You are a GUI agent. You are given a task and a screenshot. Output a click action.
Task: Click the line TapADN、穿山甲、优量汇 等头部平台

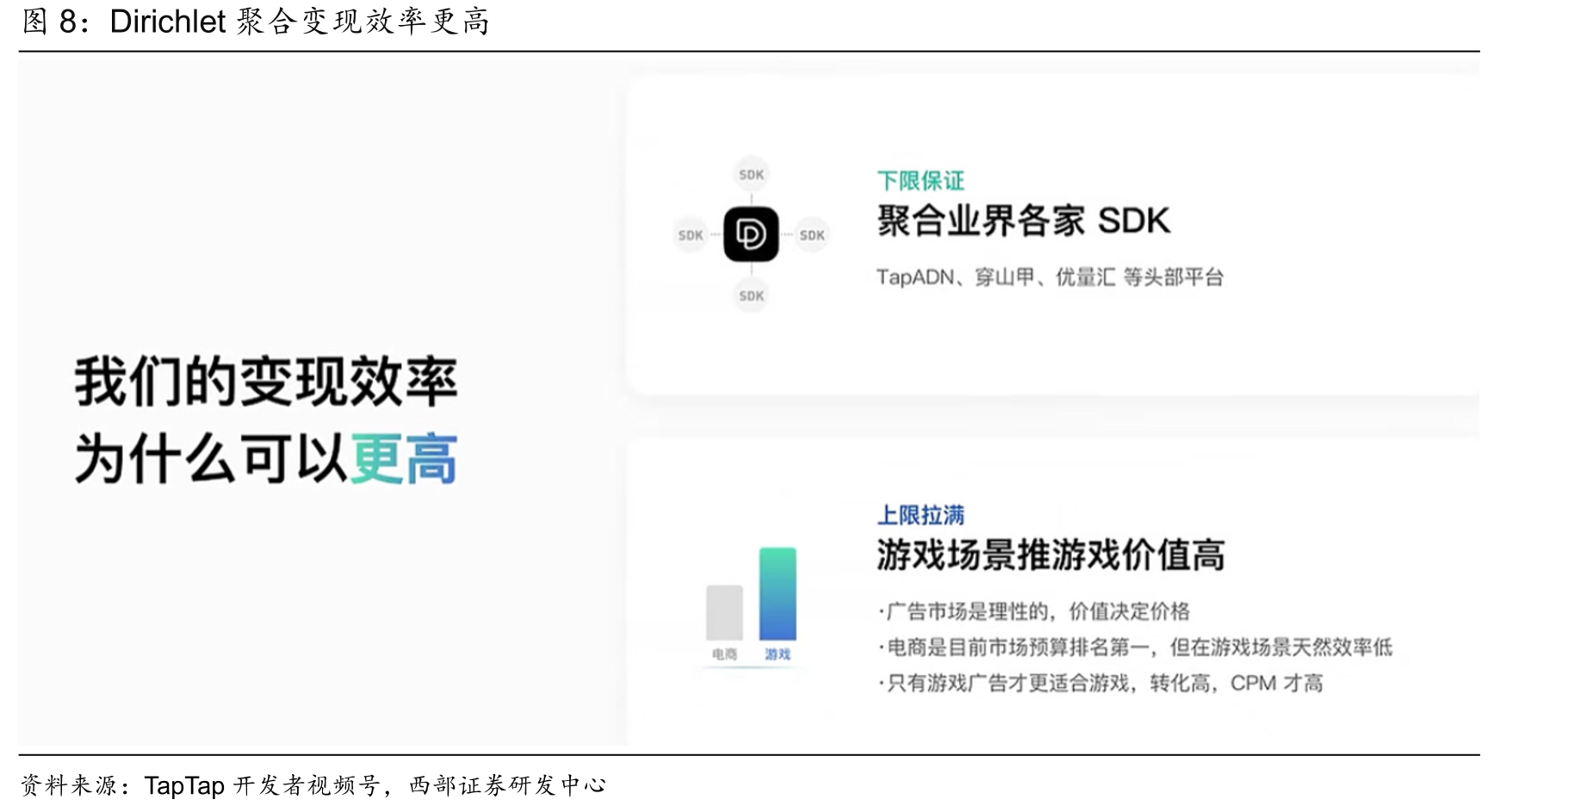pos(1050,277)
